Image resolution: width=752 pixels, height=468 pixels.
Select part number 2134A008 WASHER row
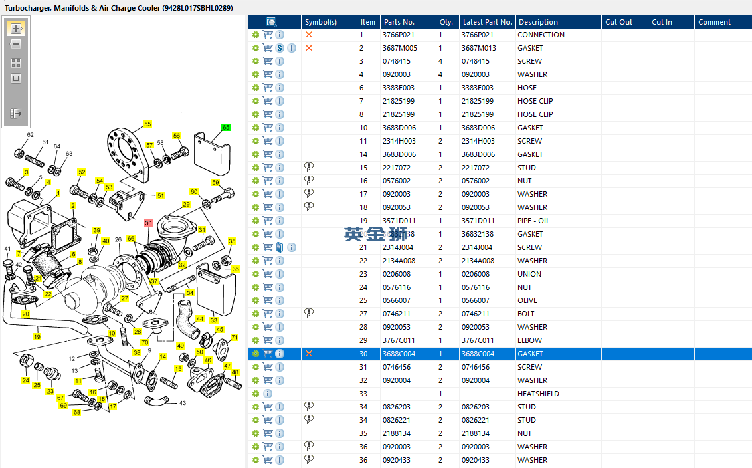(399, 261)
